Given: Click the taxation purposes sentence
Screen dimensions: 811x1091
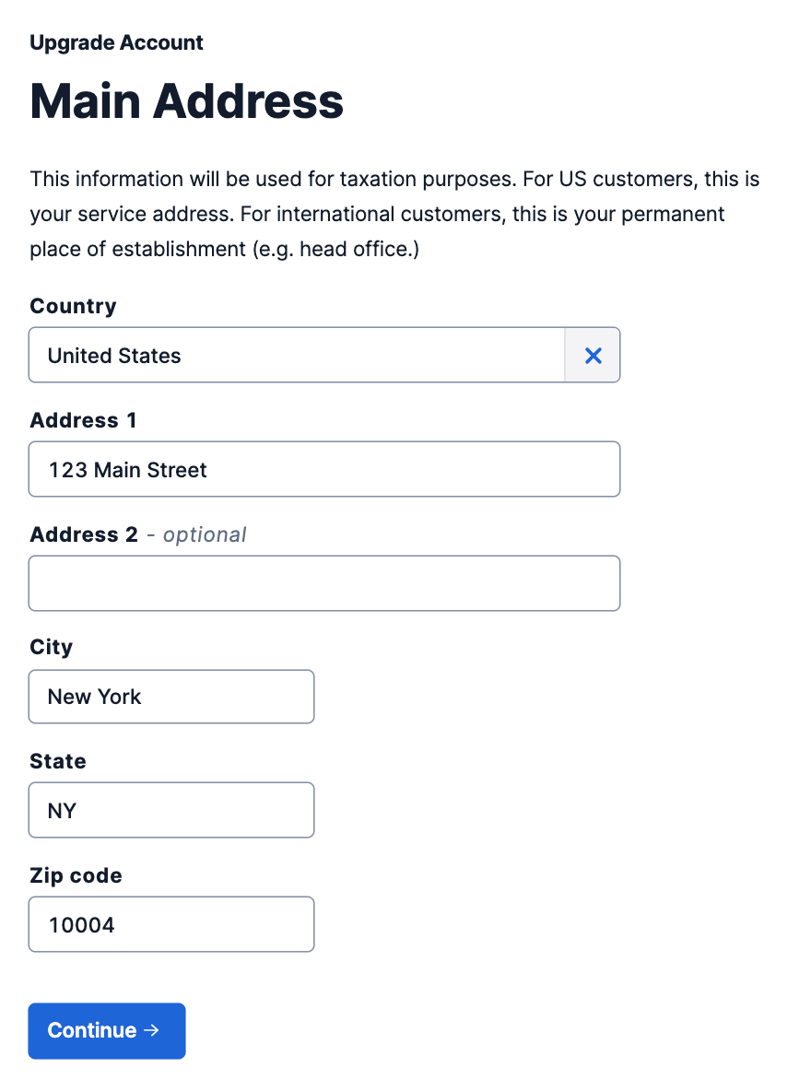Looking at the screenshot, I should pos(274,179).
